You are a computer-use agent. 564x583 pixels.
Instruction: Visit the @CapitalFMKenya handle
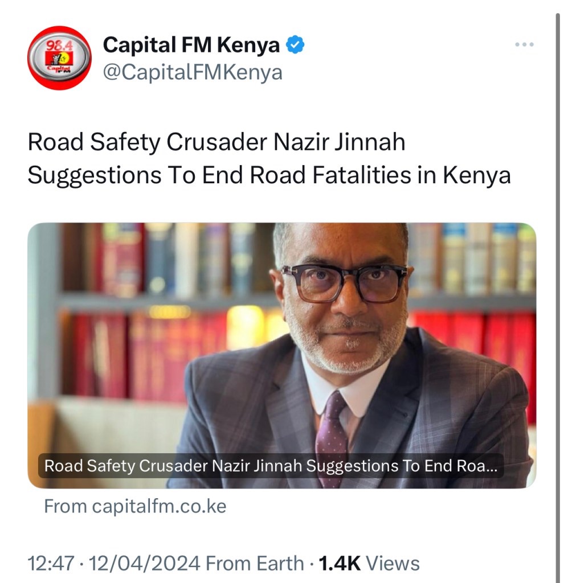(x=193, y=72)
